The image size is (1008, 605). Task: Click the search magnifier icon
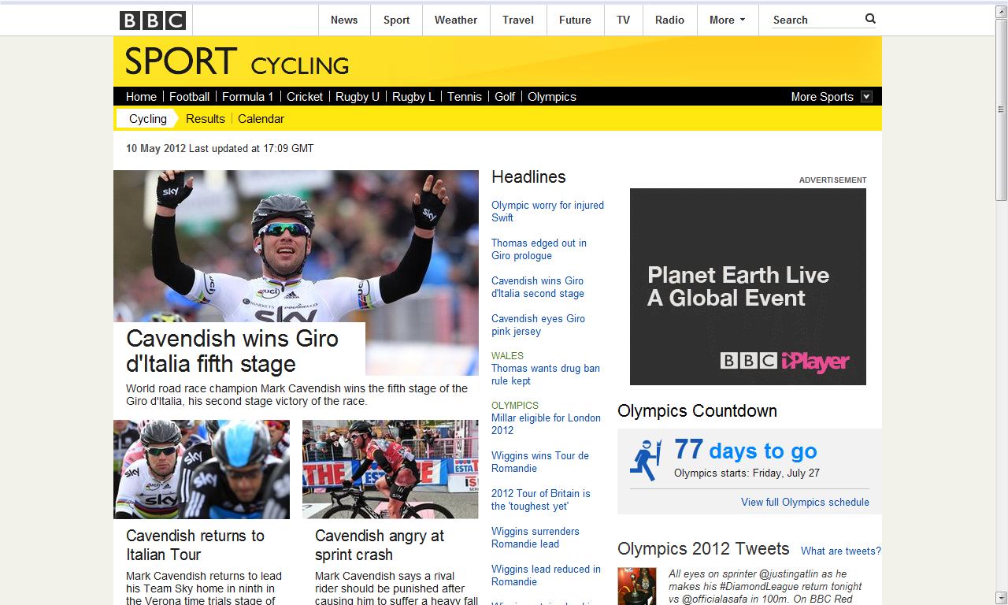(x=870, y=19)
